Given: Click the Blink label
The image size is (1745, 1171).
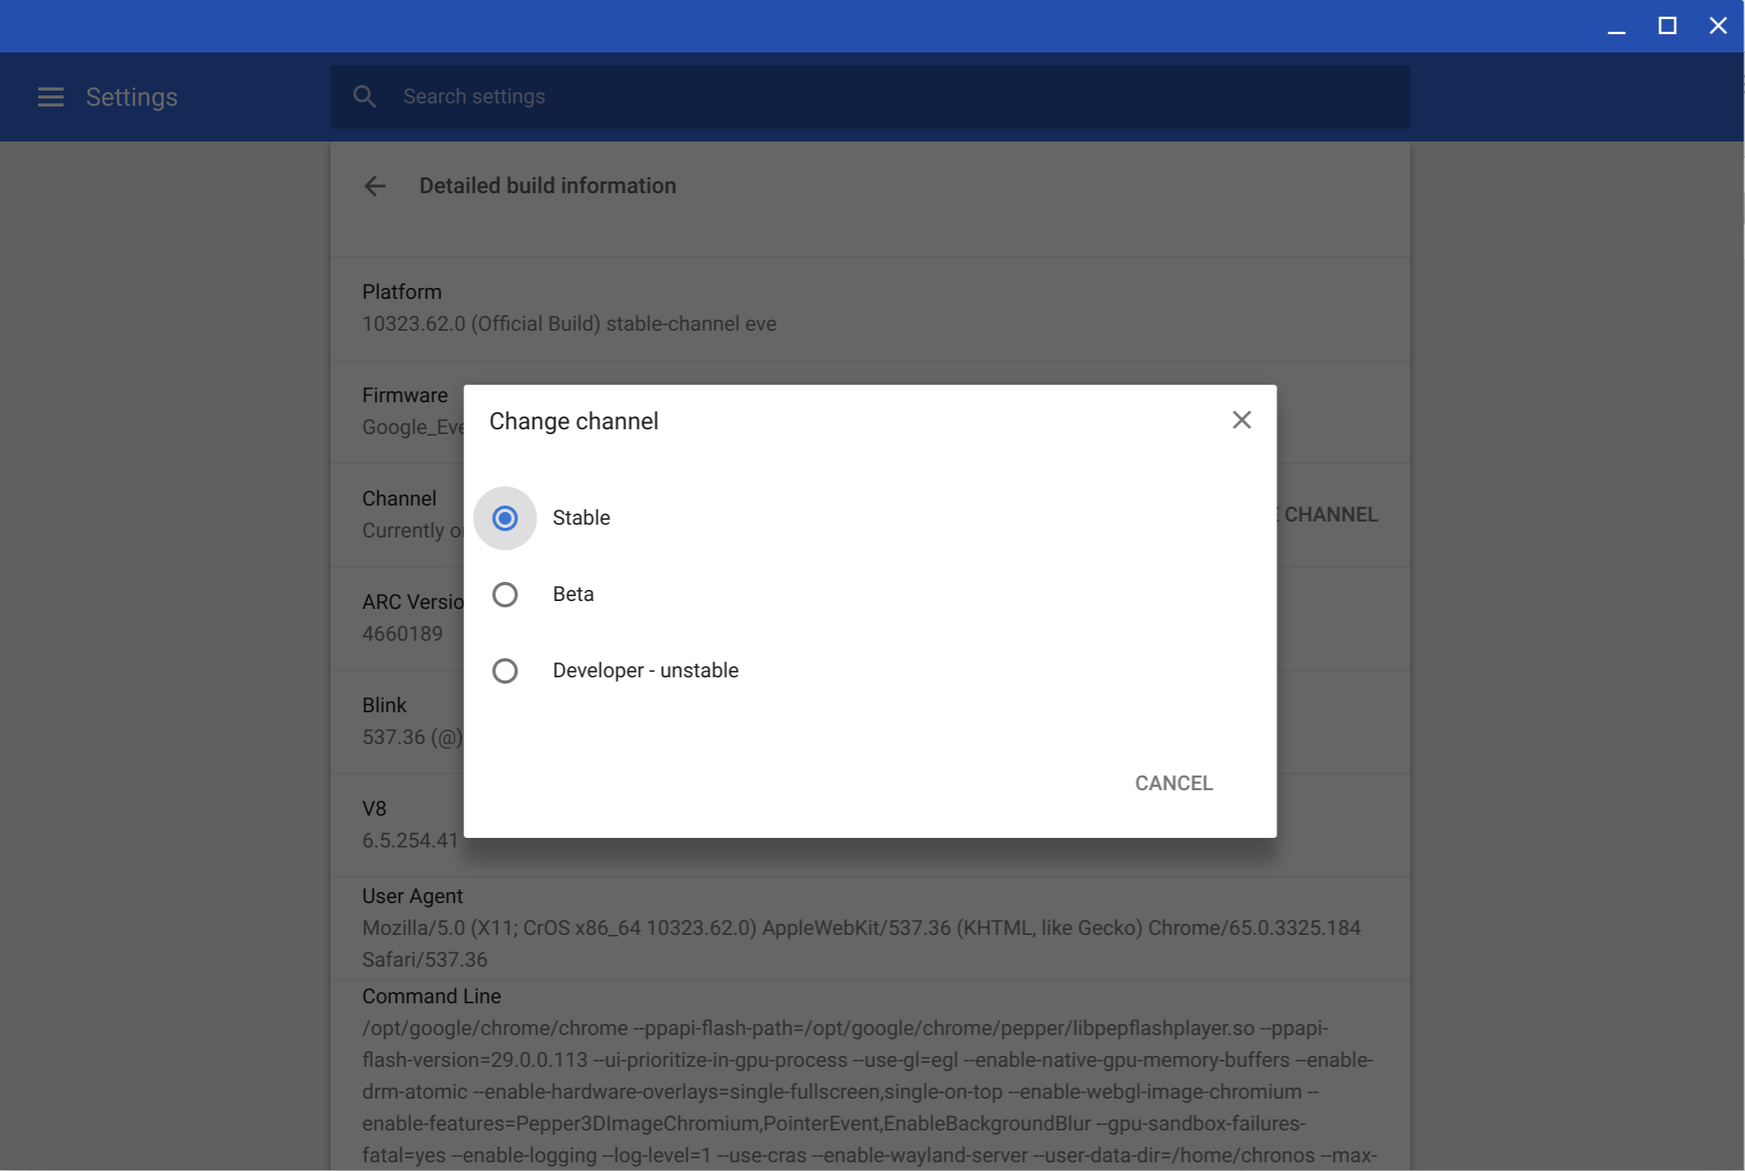Looking at the screenshot, I should tap(385, 705).
